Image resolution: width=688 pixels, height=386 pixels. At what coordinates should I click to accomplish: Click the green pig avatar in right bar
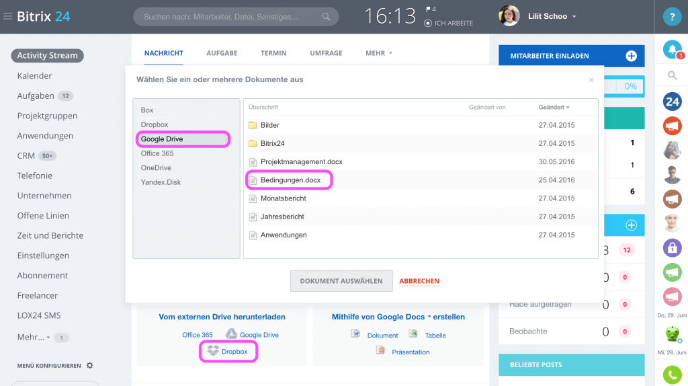click(672, 334)
